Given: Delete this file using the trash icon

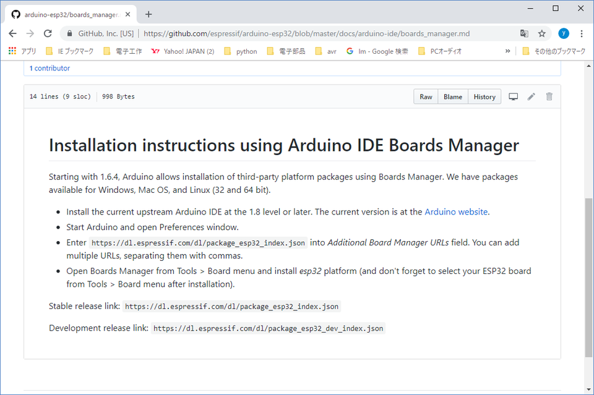Looking at the screenshot, I should (549, 96).
